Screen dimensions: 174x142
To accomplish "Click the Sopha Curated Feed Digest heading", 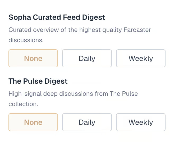I will [x=57, y=17].
